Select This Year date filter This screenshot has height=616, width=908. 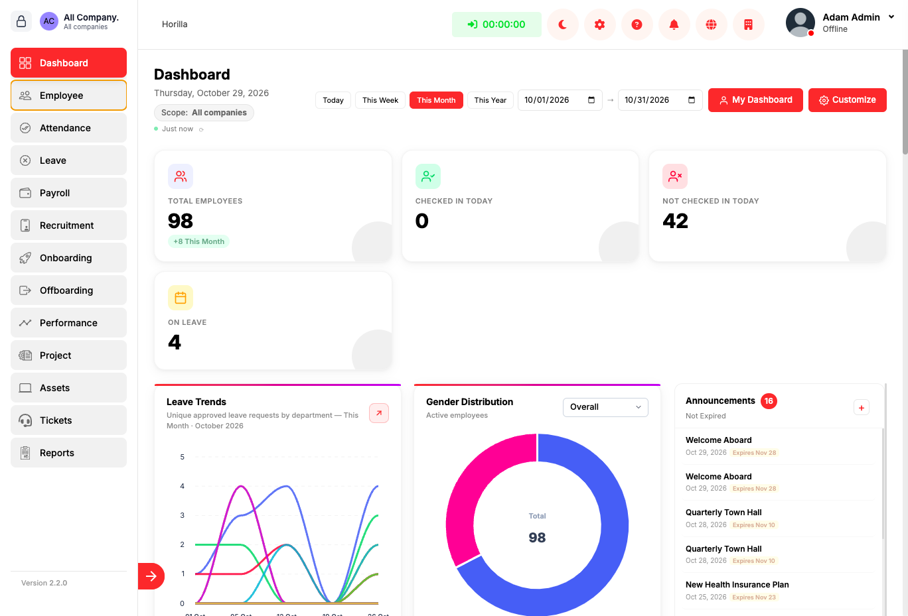tap(491, 100)
